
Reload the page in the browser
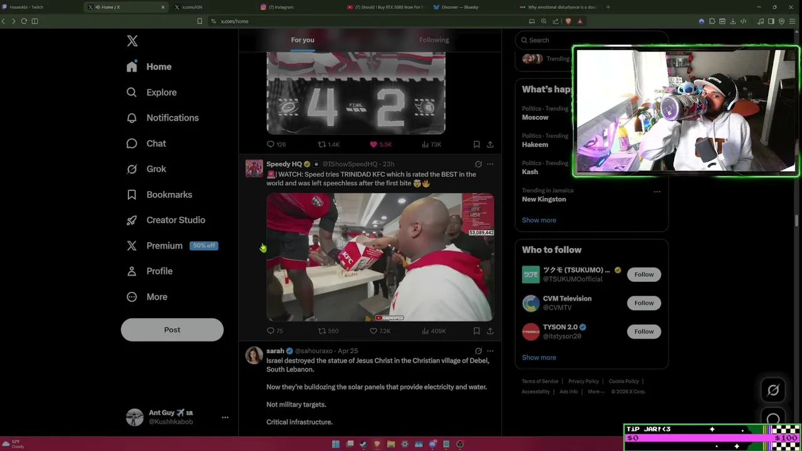point(24,21)
